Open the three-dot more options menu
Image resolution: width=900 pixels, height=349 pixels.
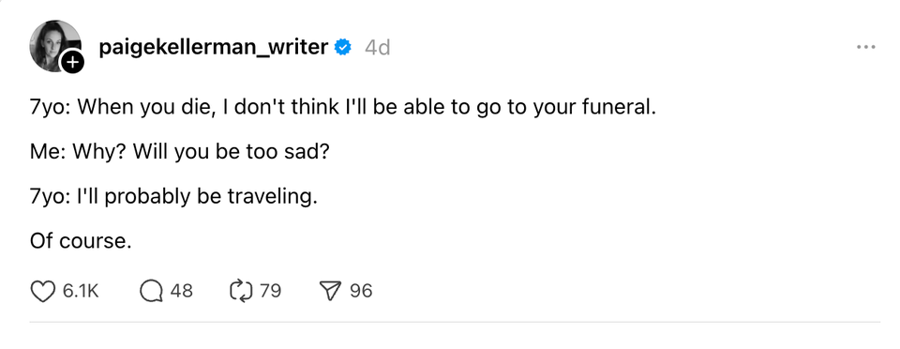pyautogui.click(x=865, y=47)
